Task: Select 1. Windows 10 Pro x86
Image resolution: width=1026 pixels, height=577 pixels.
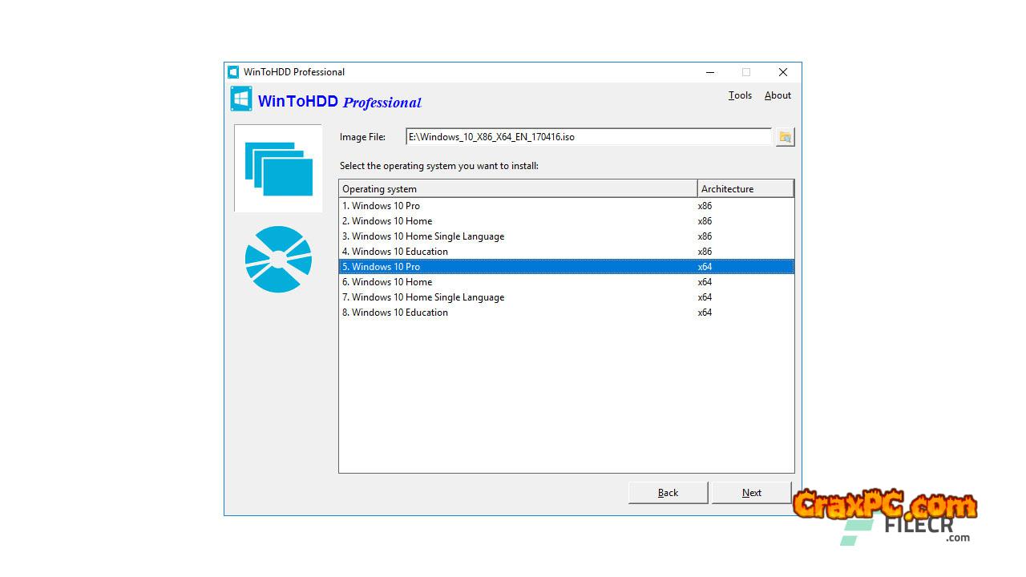Action: (567, 206)
